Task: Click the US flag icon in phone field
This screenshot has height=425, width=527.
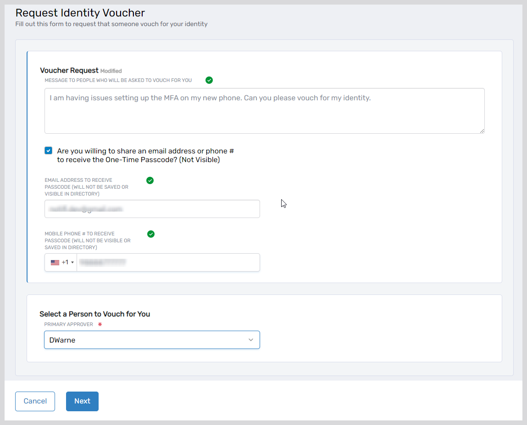Action: (x=55, y=262)
